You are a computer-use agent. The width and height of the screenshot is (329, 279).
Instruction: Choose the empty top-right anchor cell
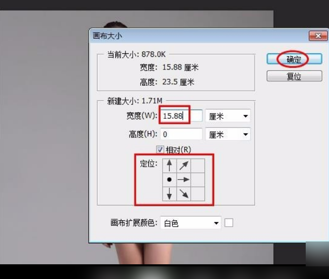click(198, 165)
